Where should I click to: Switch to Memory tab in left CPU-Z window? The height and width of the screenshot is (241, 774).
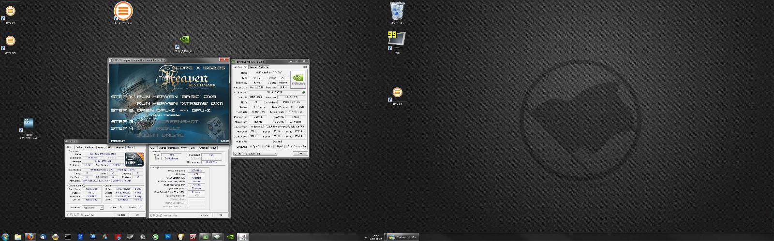pyautogui.click(x=101, y=147)
